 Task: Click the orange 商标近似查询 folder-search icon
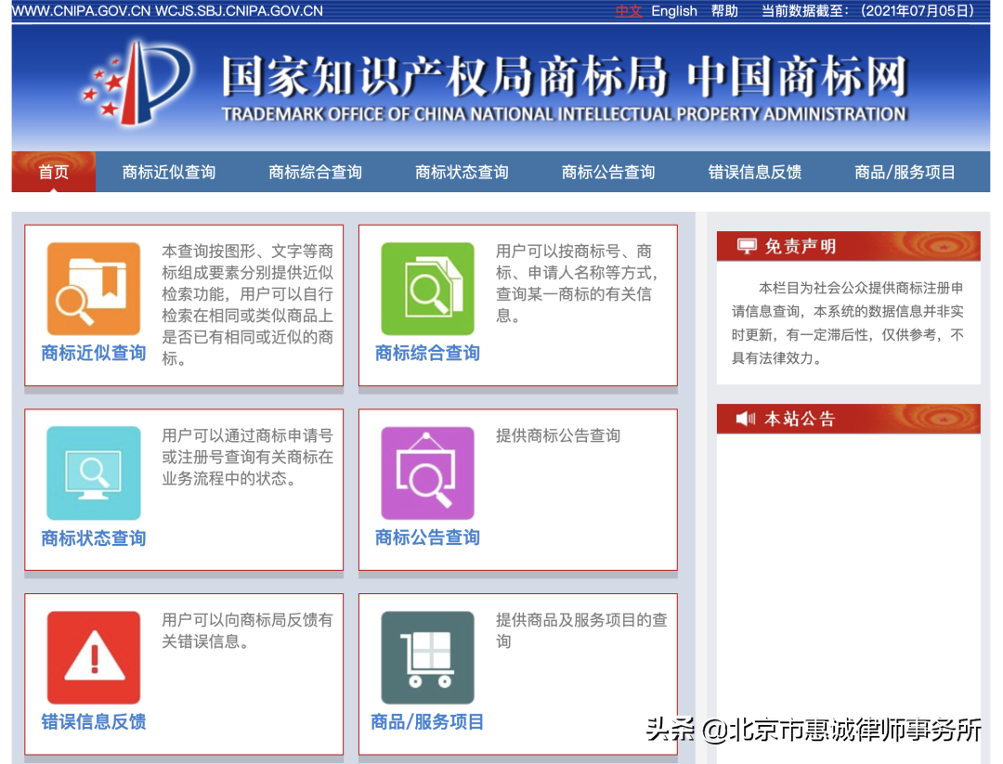pos(94,289)
